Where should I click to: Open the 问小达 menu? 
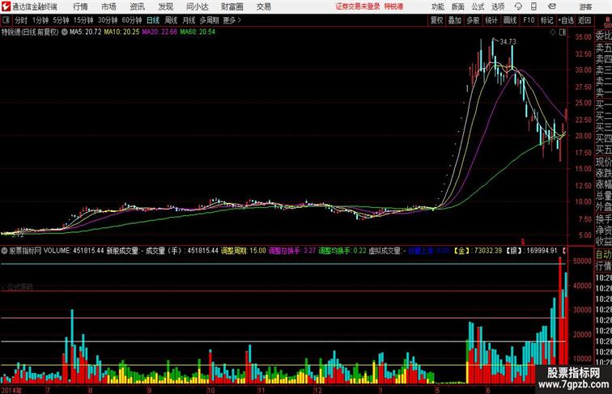point(197,6)
